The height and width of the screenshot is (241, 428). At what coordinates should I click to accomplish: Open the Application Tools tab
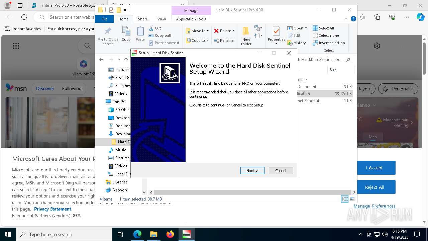pos(191,19)
